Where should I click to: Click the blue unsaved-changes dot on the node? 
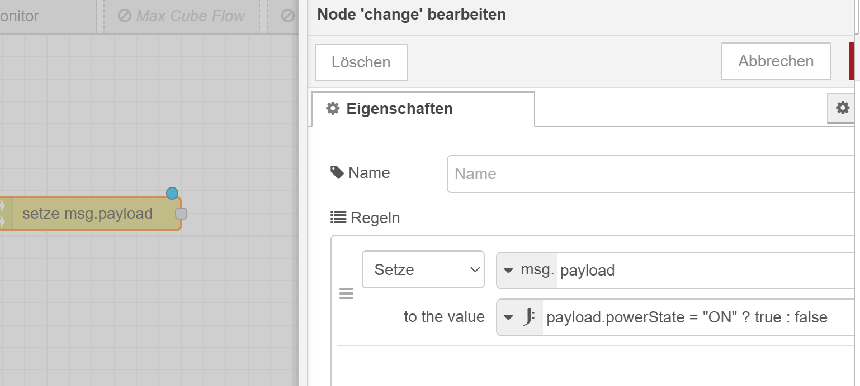[x=172, y=193]
